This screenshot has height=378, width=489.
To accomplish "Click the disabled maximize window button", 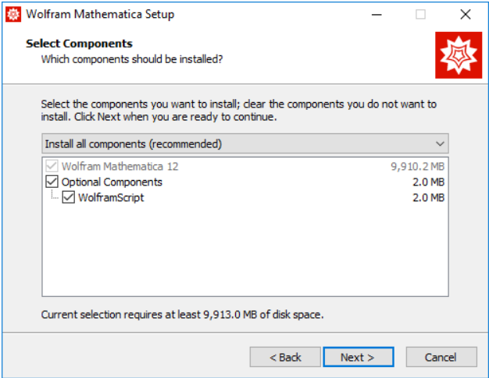I will pos(421,14).
